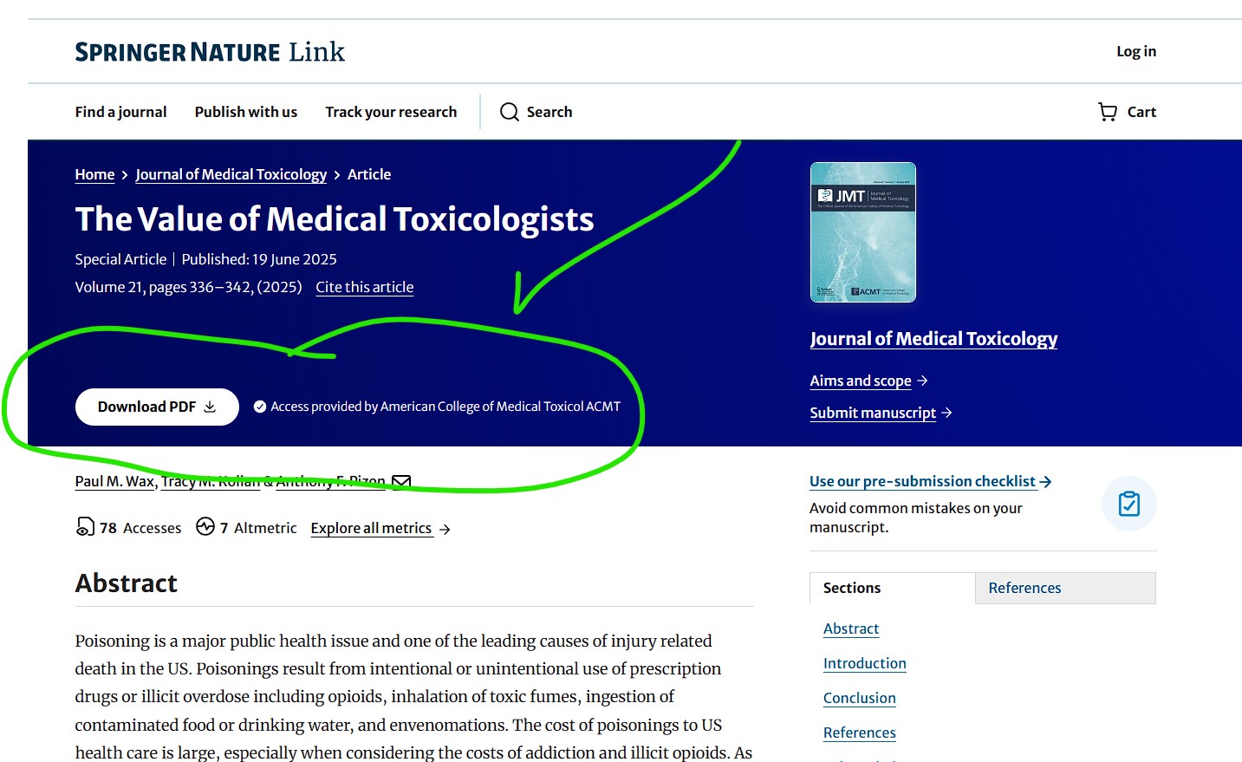Click the envelope icon beside the authors
The width and height of the screenshot is (1242, 762).
(400, 480)
